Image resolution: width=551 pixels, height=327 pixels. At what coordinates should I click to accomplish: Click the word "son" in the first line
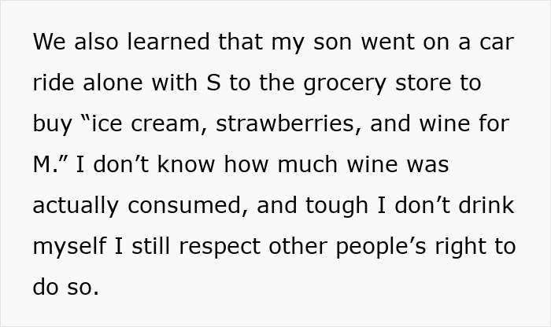tap(333, 42)
